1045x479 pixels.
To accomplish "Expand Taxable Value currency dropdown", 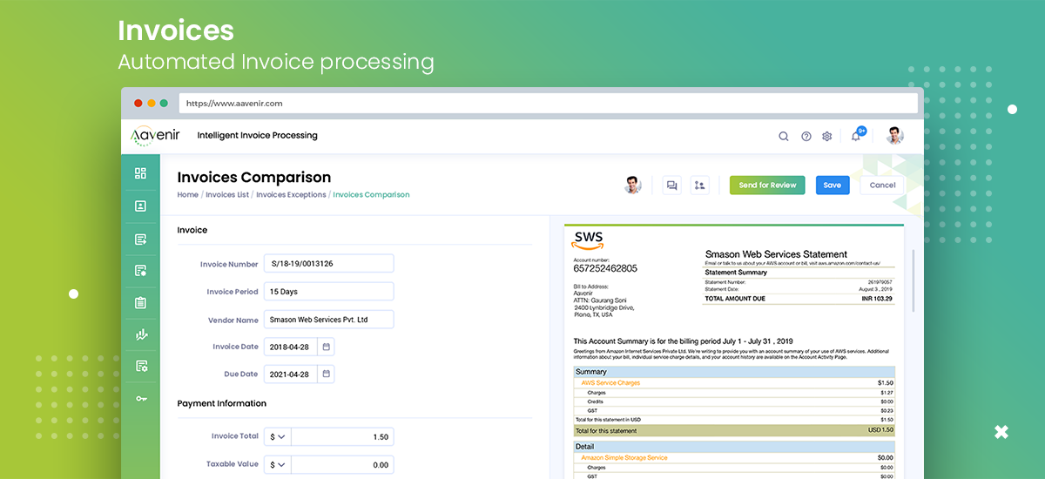I will 278,465.
